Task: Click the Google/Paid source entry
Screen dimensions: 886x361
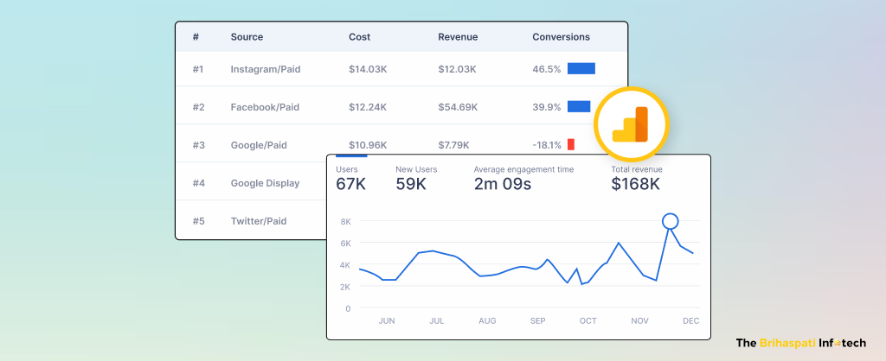Action: [x=259, y=145]
